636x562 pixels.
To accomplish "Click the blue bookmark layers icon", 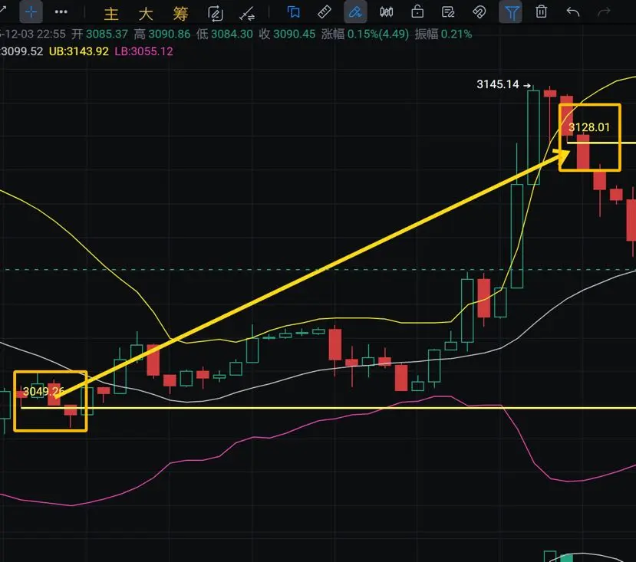I will (x=293, y=12).
